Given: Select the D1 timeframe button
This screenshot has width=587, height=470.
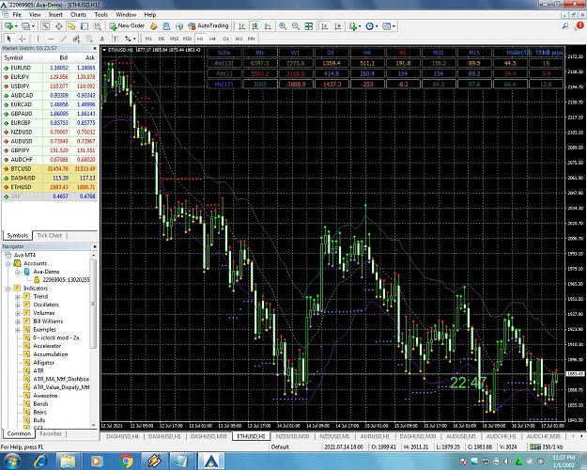Looking at the screenshot, I should 225,39.
